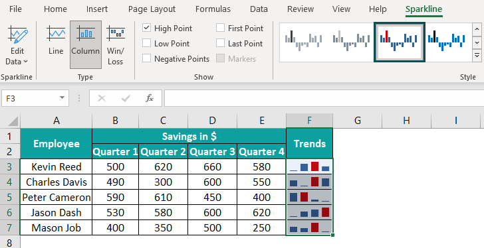Click inside the formula bar field
The width and height of the screenshot is (484, 248).
pyautogui.click(x=324, y=98)
